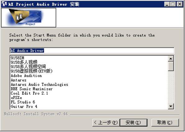This screenshot has height=132, width=185.
Task: Select BBE Sonic Maximizer entry
Action: [x=31, y=89]
